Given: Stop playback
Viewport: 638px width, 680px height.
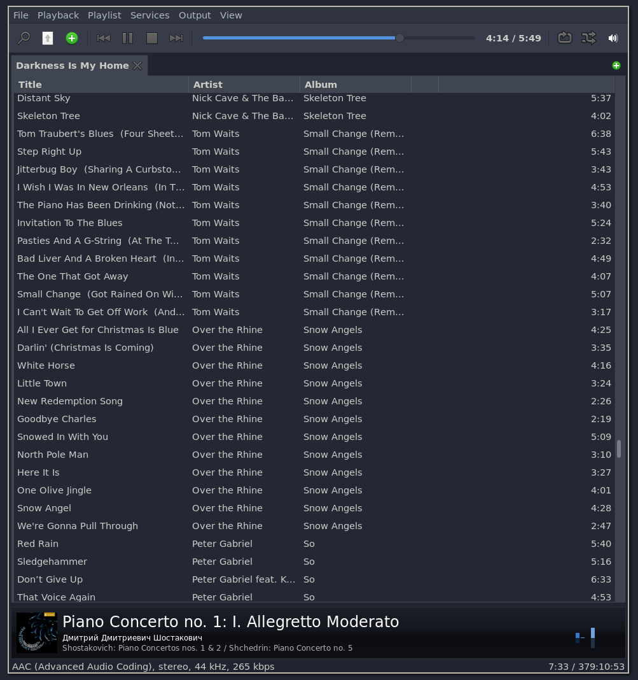Looking at the screenshot, I should pos(152,38).
